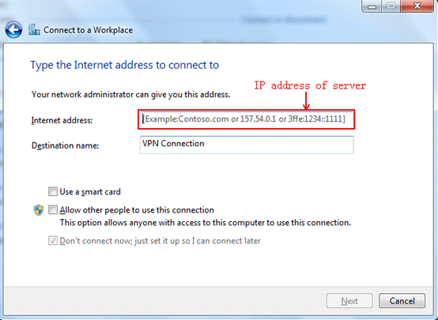Click the maximize window button
Image resolution: width=438 pixels, height=320 pixels.
(391, 6)
